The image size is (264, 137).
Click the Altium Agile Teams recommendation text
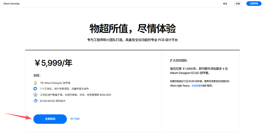pos(199,83)
